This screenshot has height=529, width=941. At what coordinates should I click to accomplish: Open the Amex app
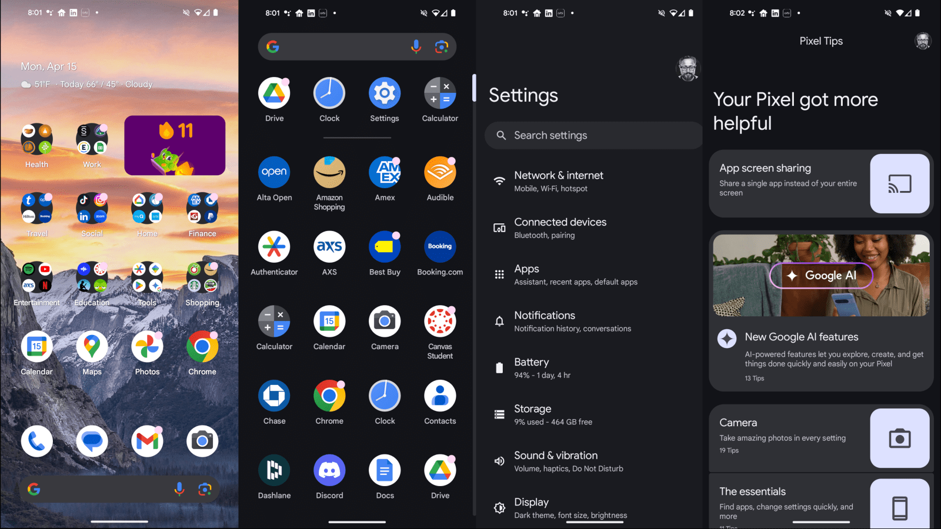385,172
